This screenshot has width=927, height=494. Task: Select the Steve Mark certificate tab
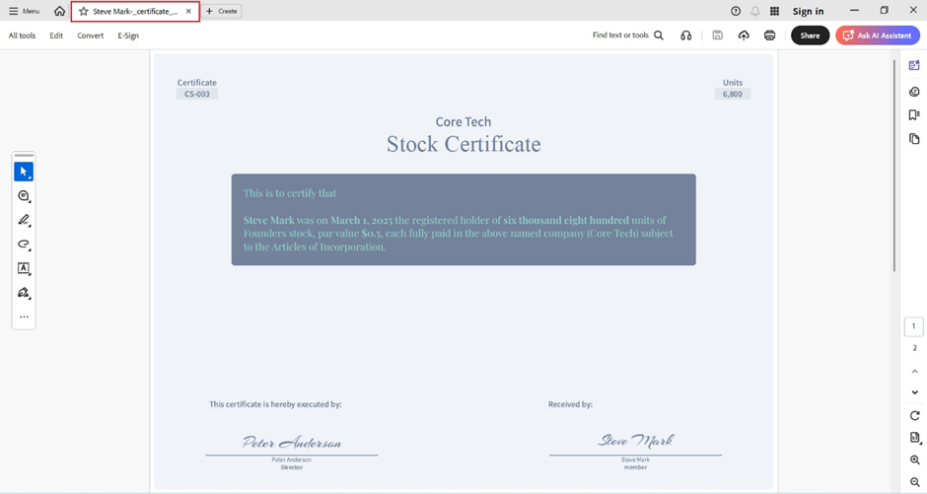(135, 11)
